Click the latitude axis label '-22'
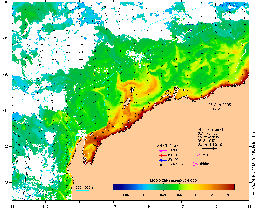This screenshot has height=208, width=258. tap(6, 147)
